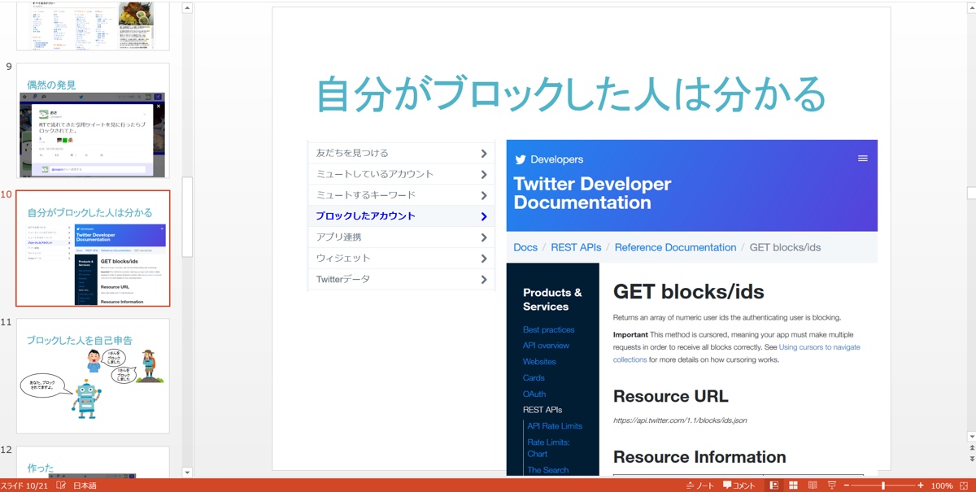Click the Products & Services sidebar heading
Viewport: 976px width, 492px height.
552,299
